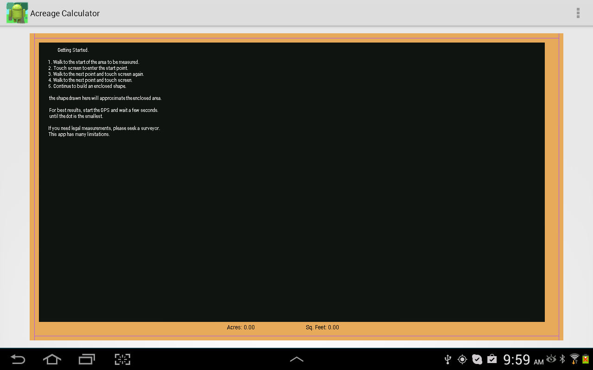This screenshot has height=370, width=593.
Task: Go to the Android home screen
Action: click(52, 359)
